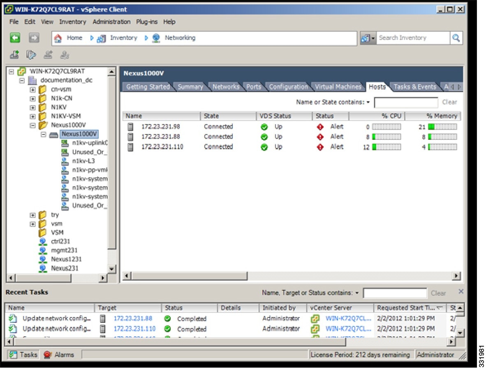Screen dimensions: 486x368
Task: Click the vCenter icon of WIN-K72Q7CL9RAT root
Action: click(21, 71)
